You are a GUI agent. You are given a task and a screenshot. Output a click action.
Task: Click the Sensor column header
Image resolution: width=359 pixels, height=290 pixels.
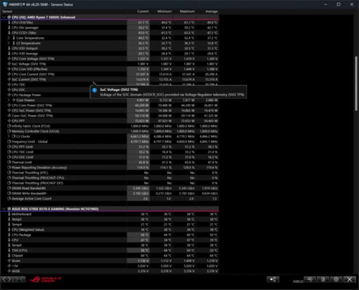tap(7, 11)
